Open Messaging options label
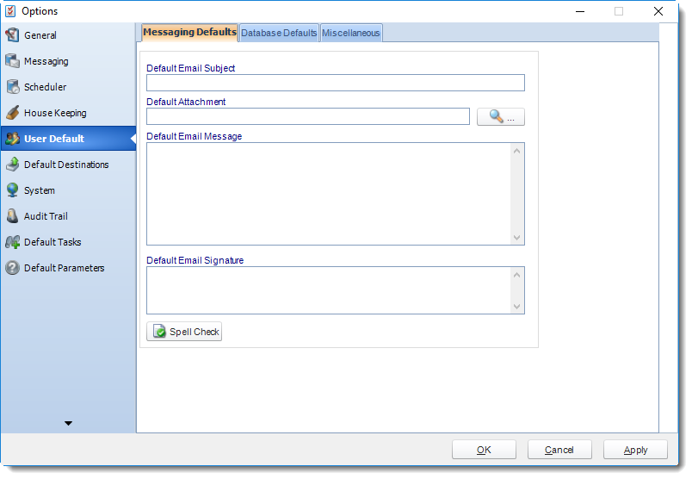 [46, 61]
